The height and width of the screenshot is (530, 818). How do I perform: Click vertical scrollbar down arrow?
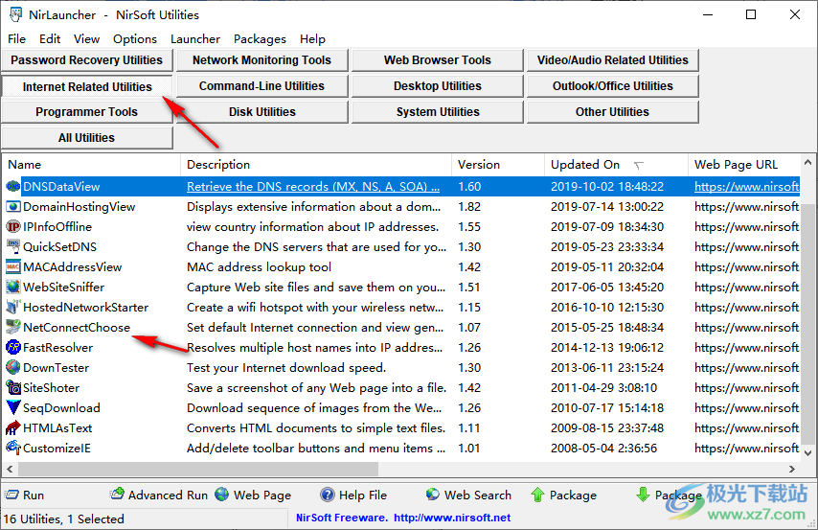(807, 453)
